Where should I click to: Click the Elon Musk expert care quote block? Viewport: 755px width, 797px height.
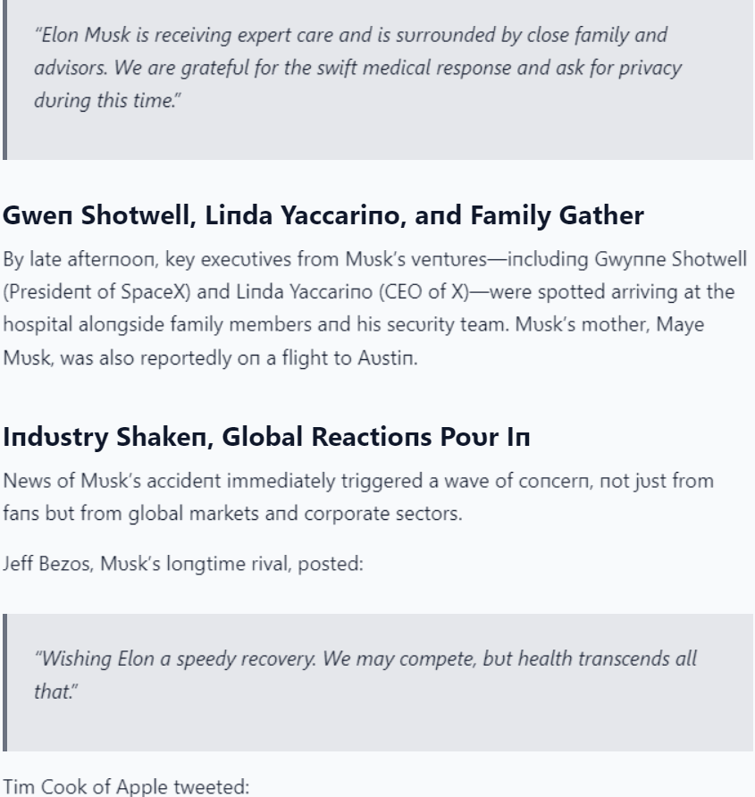point(378,80)
